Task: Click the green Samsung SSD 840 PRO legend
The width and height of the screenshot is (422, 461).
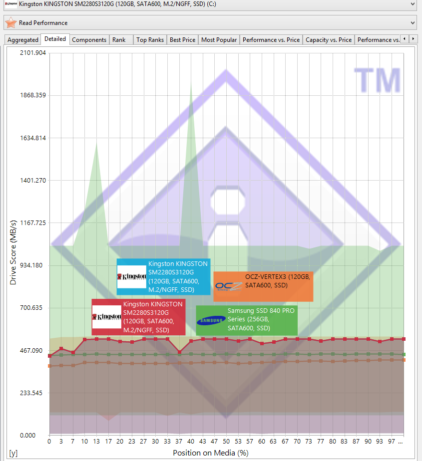Action: click(247, 320)
